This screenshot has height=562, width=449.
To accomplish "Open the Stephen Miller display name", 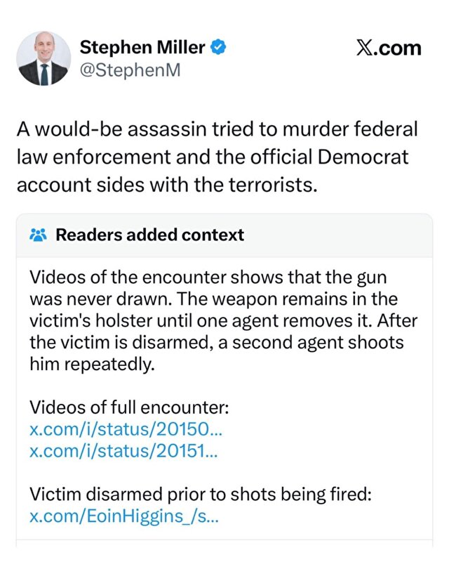I will pos(142,48).
